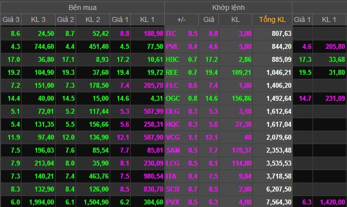Click the Giá 3 column header

pos(11,20)
